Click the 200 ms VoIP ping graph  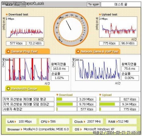(98, 69)
